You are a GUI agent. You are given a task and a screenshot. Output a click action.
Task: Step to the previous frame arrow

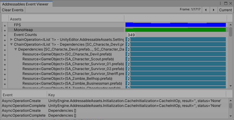206,10
